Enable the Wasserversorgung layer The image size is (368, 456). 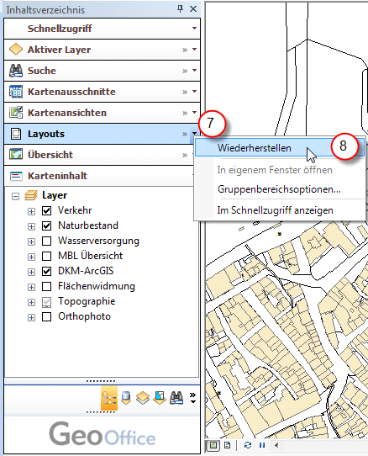(x=47, y=241)
